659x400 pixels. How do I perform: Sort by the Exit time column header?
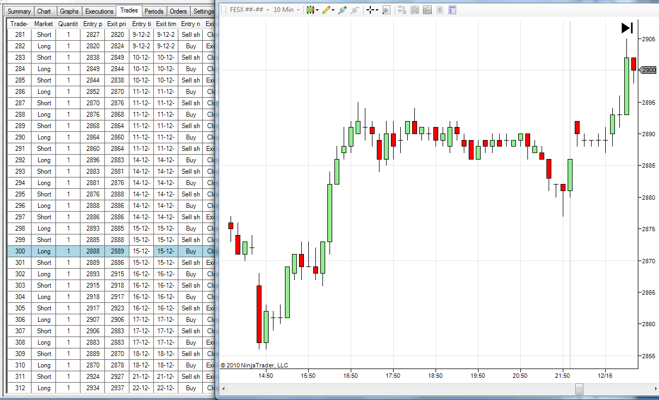(166, 24)
